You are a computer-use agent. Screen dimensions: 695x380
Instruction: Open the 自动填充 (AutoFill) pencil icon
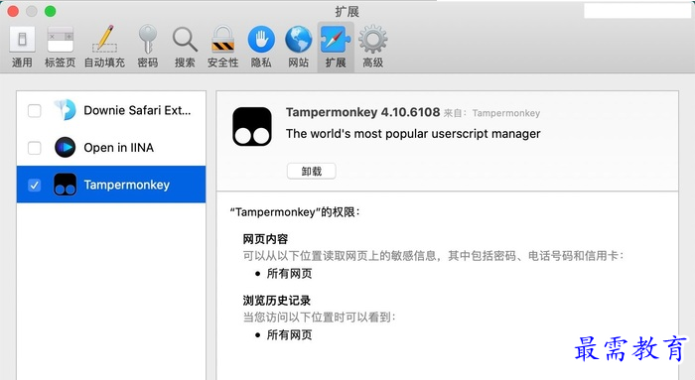click(x=104, y=39)
